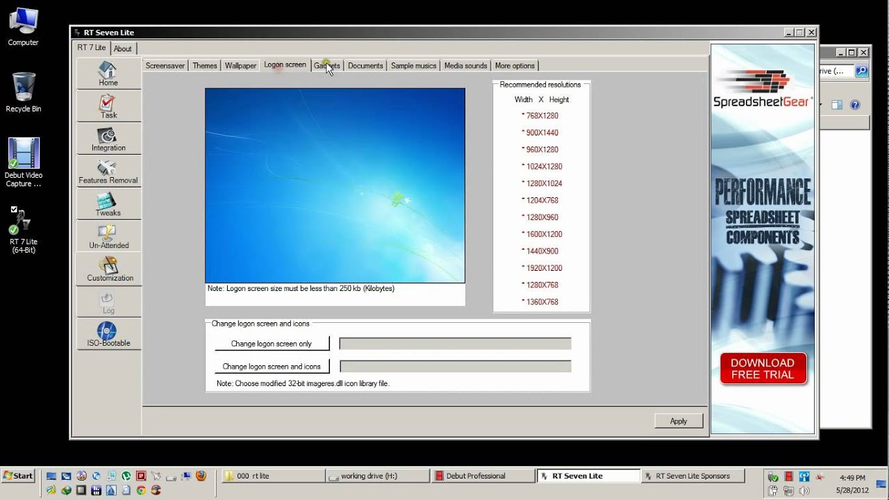Select the RT 7 Lite top tab
The height and width of the screenshot is (500, 889).
[x=92, y=48]
